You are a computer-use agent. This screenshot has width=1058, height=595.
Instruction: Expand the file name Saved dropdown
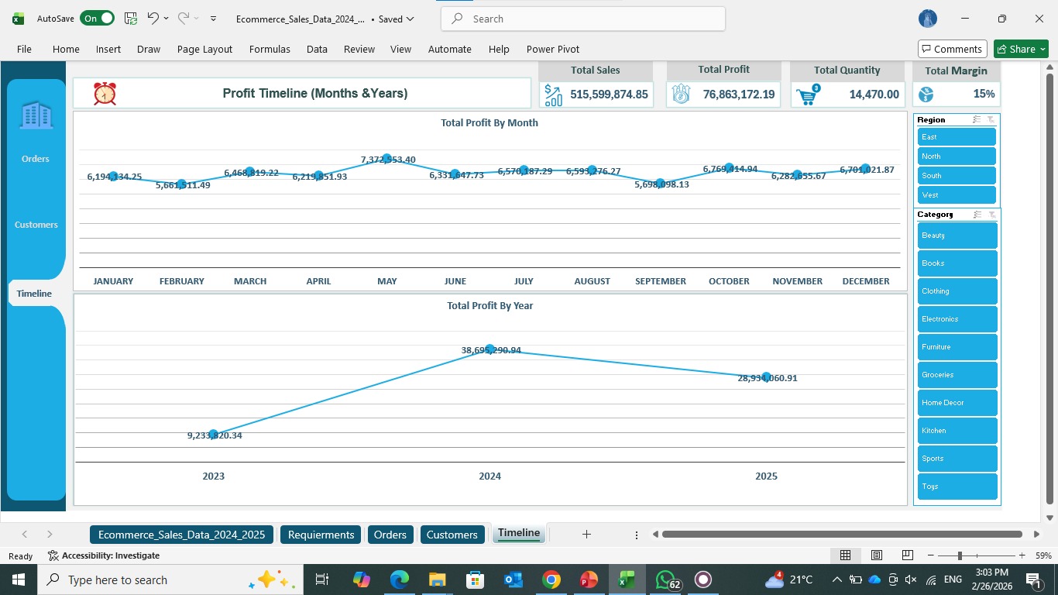coord(410,19)
